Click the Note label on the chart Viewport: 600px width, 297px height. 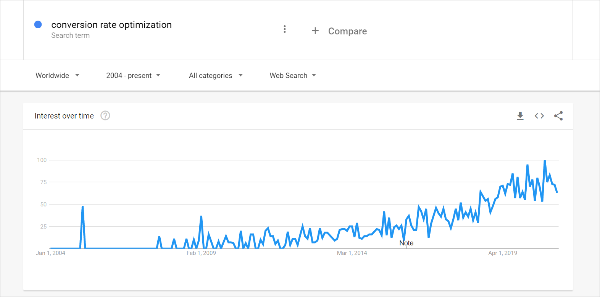point(406,243)
